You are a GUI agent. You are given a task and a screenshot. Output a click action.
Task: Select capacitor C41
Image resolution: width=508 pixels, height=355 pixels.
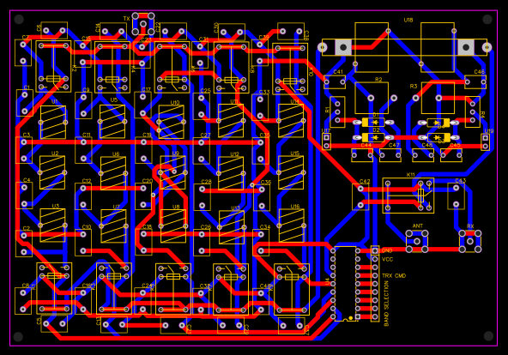point(335,82)
